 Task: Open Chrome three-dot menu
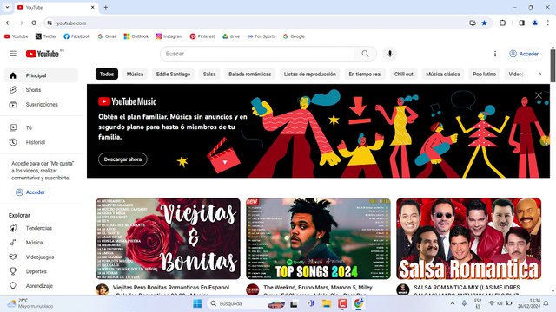(x=548, y=23)
